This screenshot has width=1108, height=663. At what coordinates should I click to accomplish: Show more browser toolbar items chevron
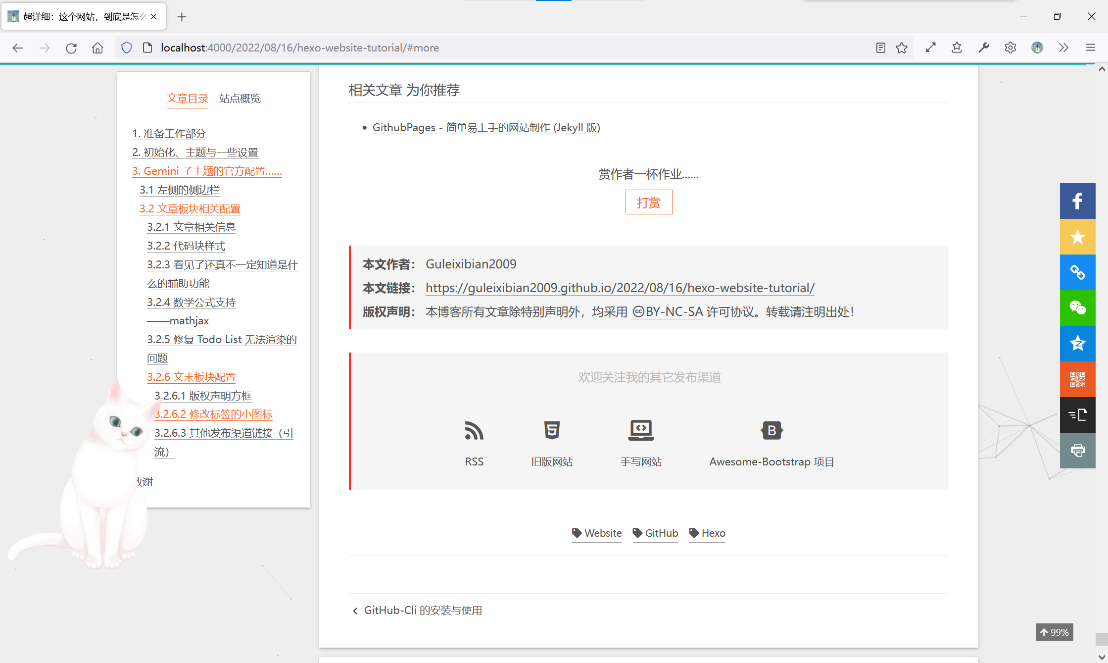point(1063,48)
